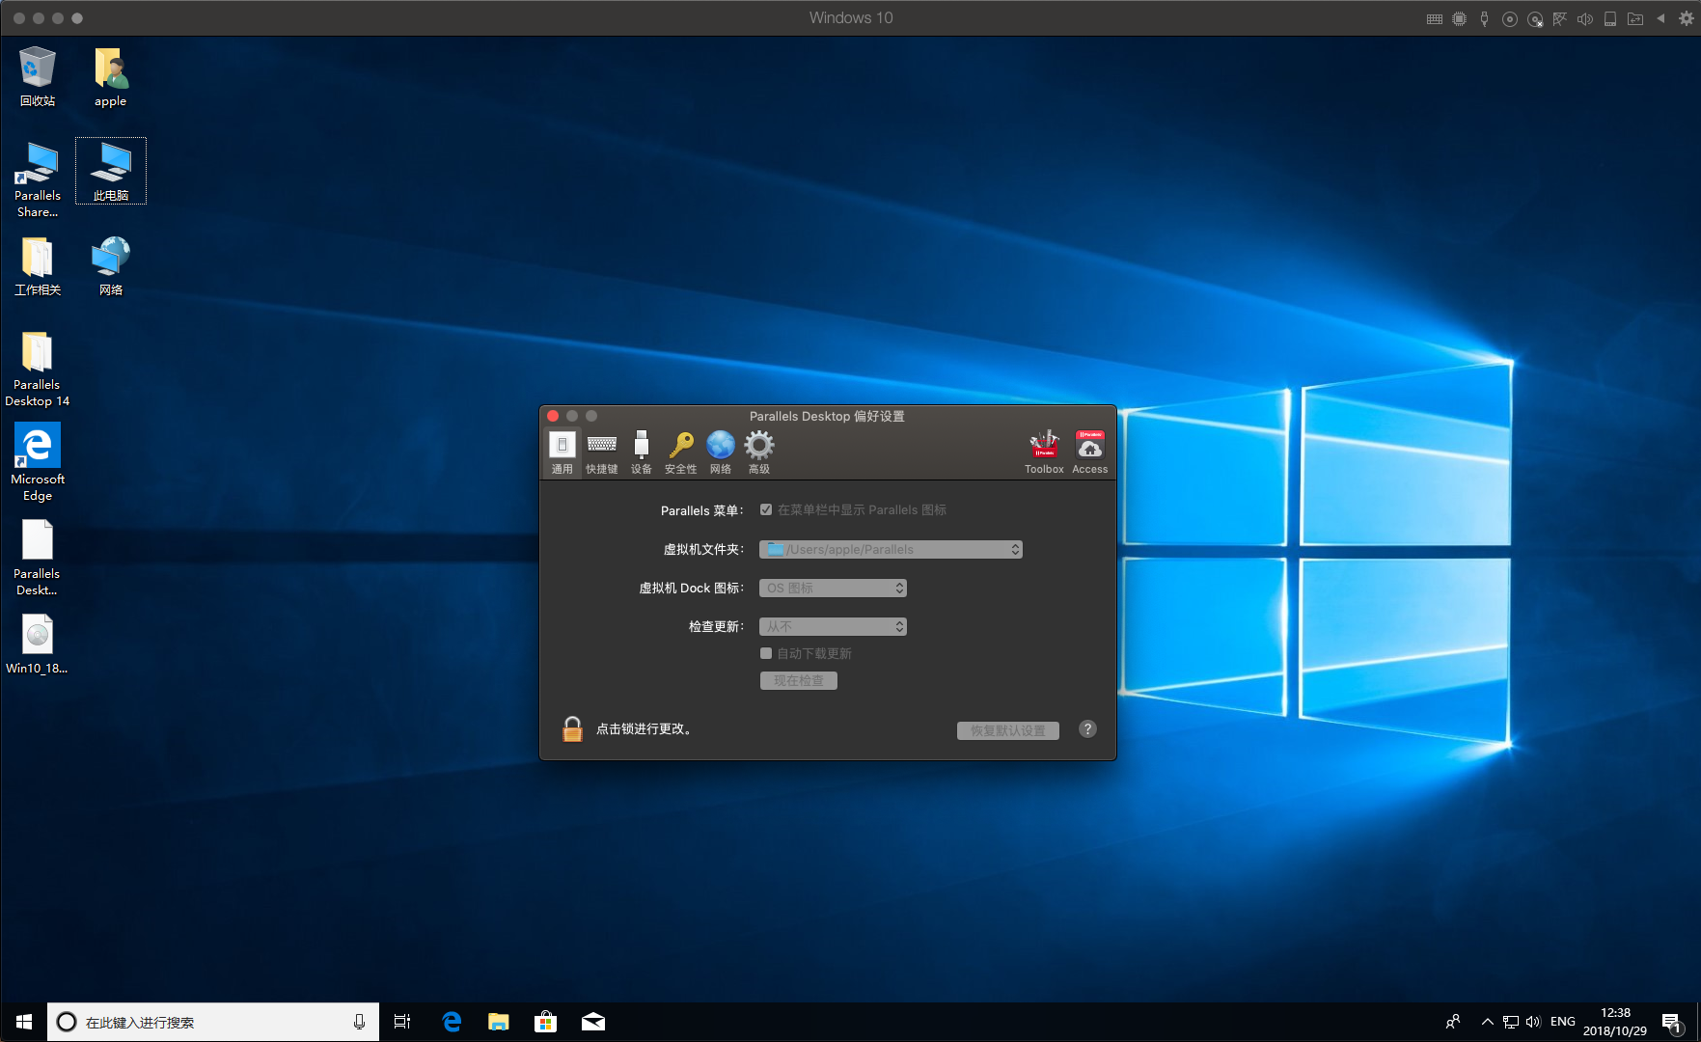The image size is (1701, 1042).
Task: Click the microphone icon in search box
Action: coord(359,1022)
